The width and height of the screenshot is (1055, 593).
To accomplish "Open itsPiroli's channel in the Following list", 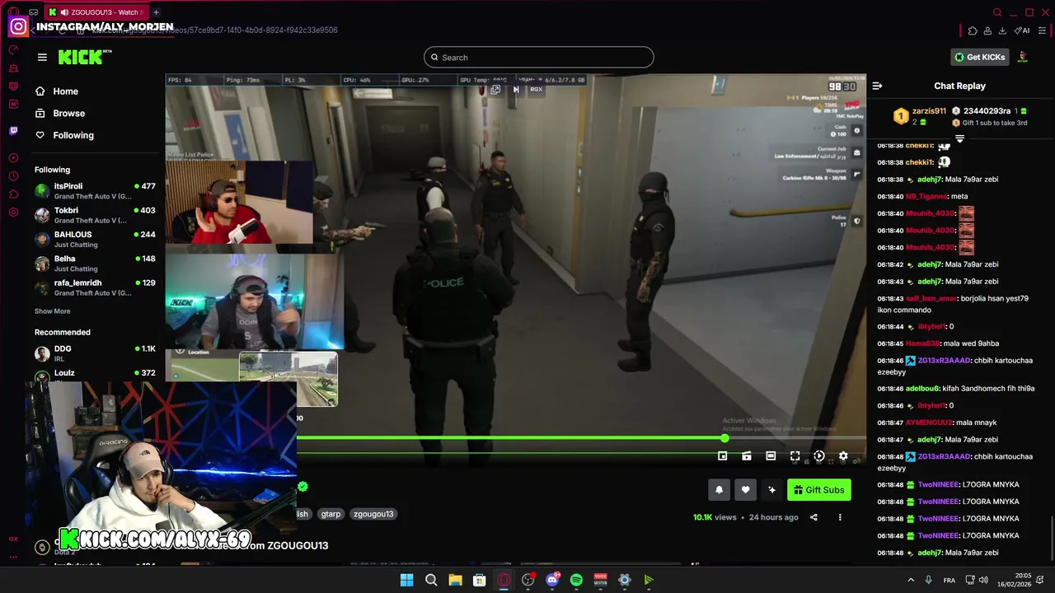I will point(95,191).
